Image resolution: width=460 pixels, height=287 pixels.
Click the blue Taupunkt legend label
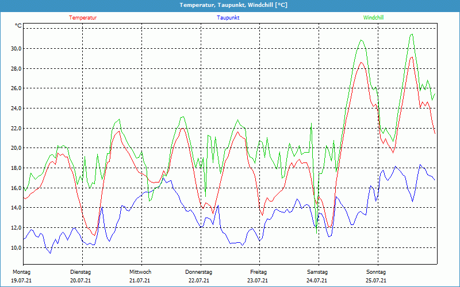[228, 18]
